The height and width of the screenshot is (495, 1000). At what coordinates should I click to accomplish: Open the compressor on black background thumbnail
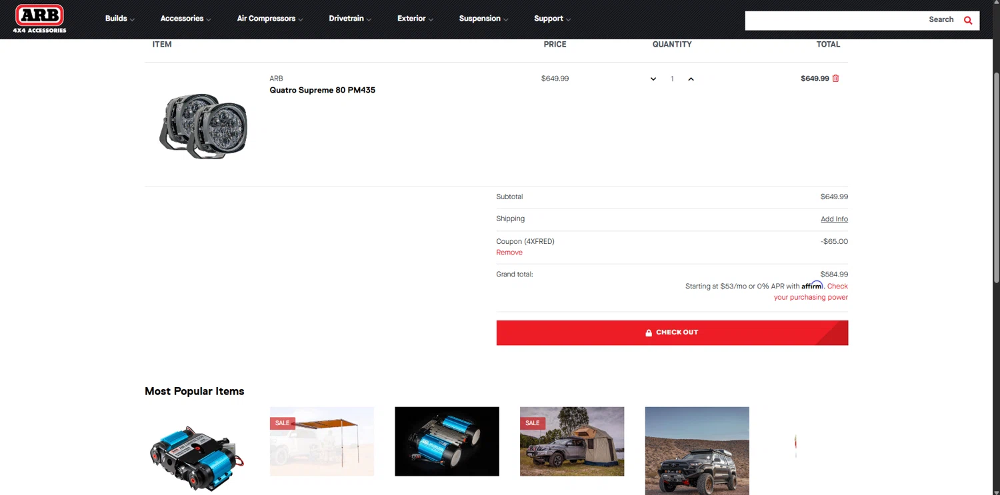[x=447, y=441]
